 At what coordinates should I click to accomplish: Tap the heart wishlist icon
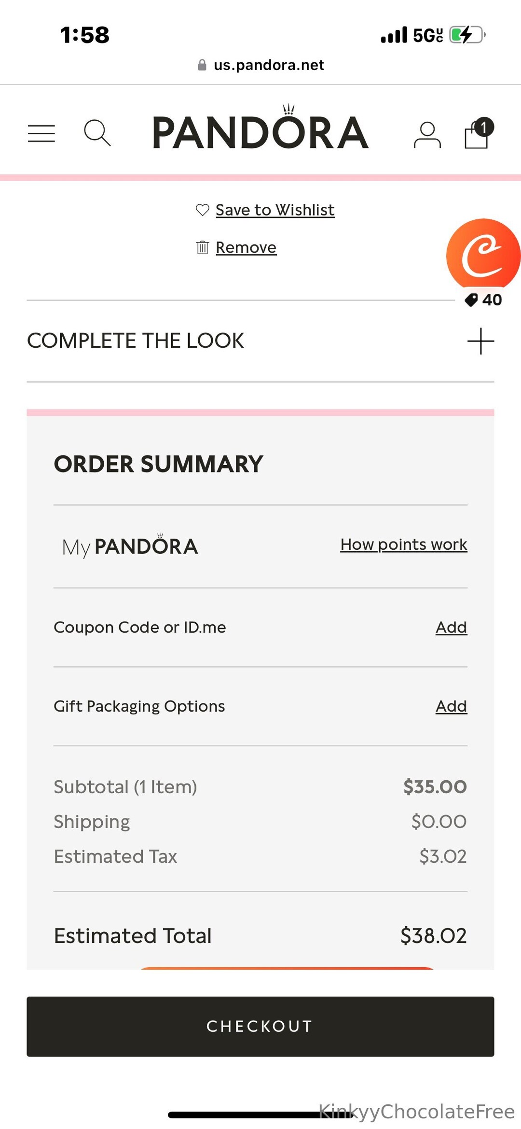202,210
